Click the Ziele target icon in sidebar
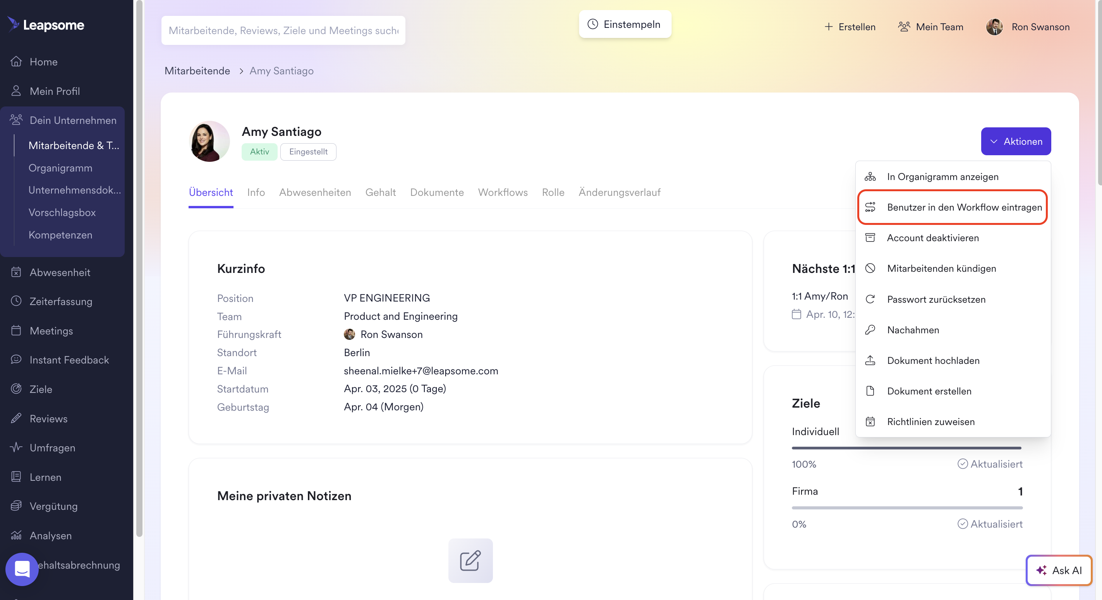The height and width of the screenshot is (600, 1102). coord(16,389)
